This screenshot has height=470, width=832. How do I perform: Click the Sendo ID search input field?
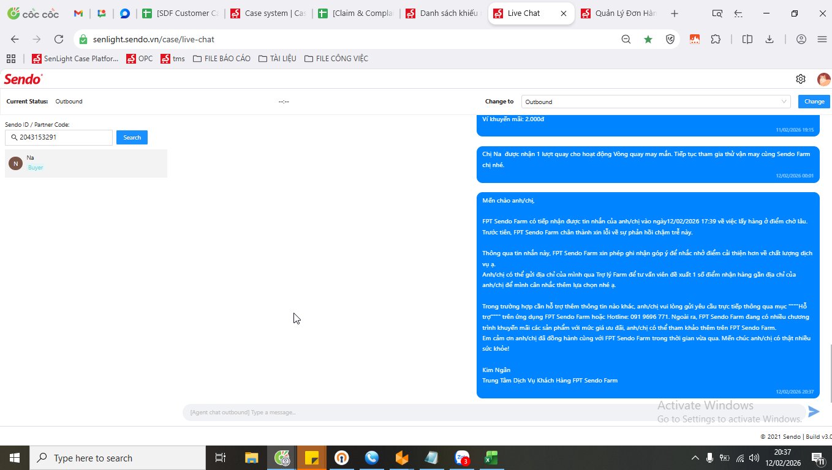[59, 138]
